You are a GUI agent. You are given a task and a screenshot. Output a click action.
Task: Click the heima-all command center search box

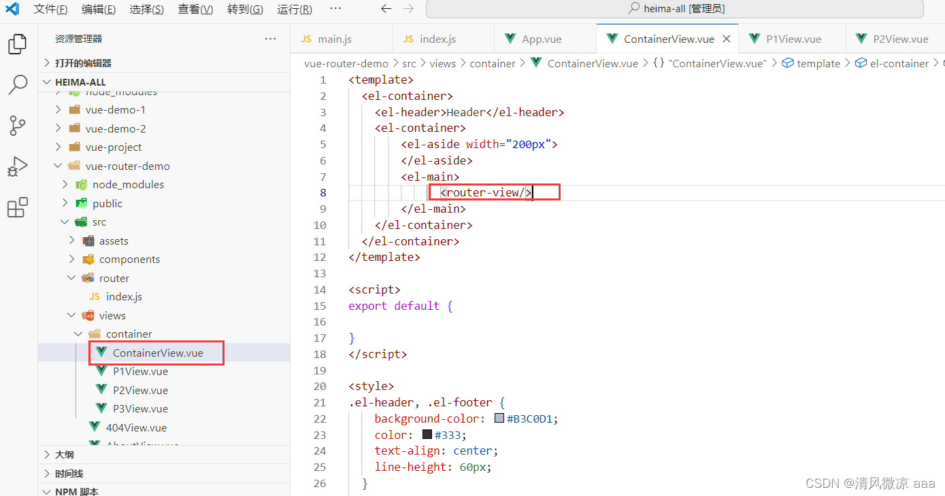tap(675, 9)
